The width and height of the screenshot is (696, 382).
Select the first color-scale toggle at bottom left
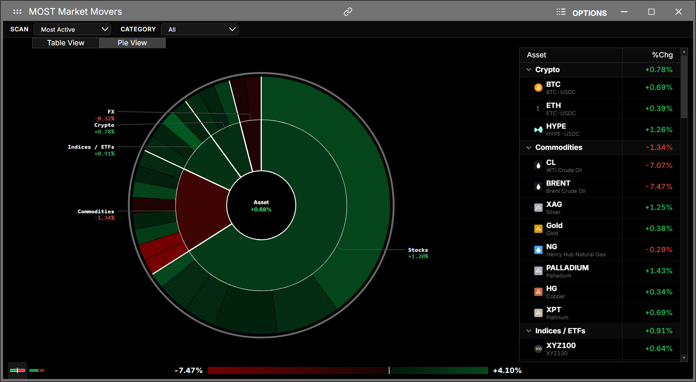pyautogui.click(x=17, y=370)
